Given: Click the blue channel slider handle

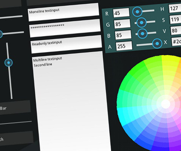Looking at the screenshot, I should (142, 34).
